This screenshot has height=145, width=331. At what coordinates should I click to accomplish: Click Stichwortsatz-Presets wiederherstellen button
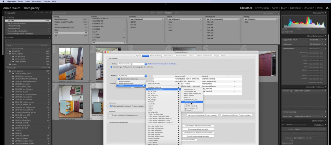coord(198,126)
